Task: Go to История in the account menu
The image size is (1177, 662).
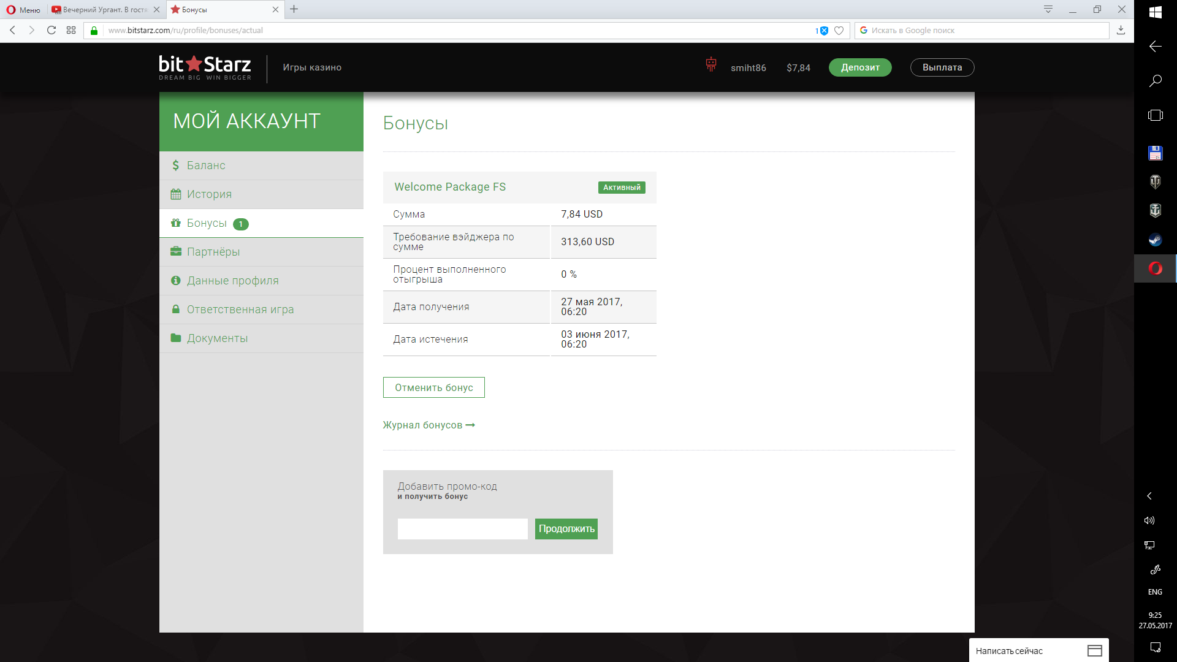Action: 209,194
